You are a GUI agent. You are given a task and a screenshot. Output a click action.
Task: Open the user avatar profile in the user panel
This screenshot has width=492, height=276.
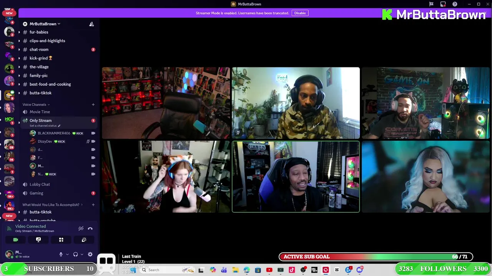[9, 254]
